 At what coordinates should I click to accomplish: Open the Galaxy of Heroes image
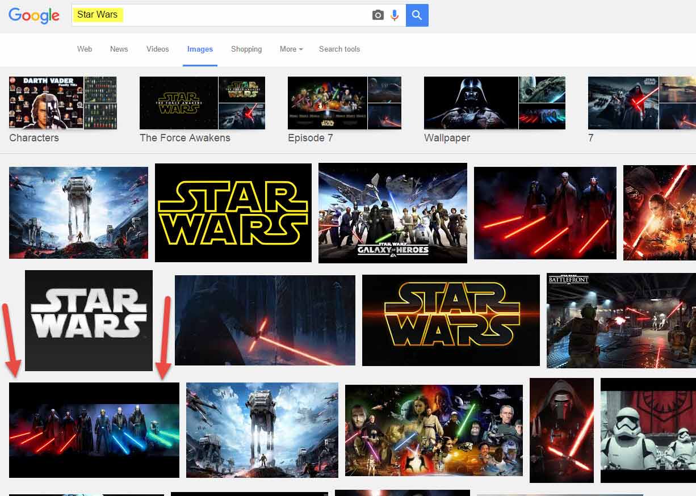[393, 213]
